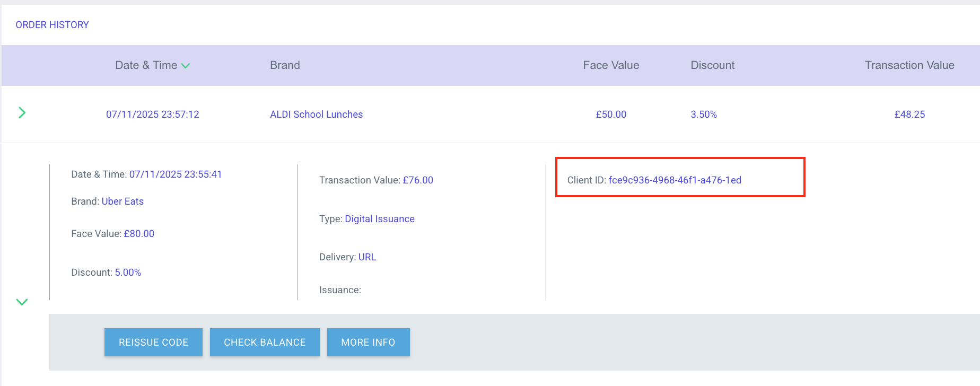
Task: Click the £50.00 face value cell
Action: coord(611,115)
